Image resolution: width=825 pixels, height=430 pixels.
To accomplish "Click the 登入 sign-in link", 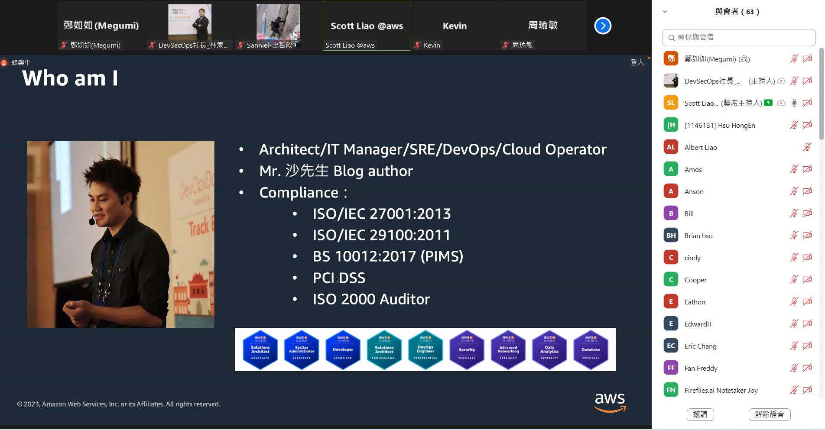I will pyautogui.click(x=637, y=63).
